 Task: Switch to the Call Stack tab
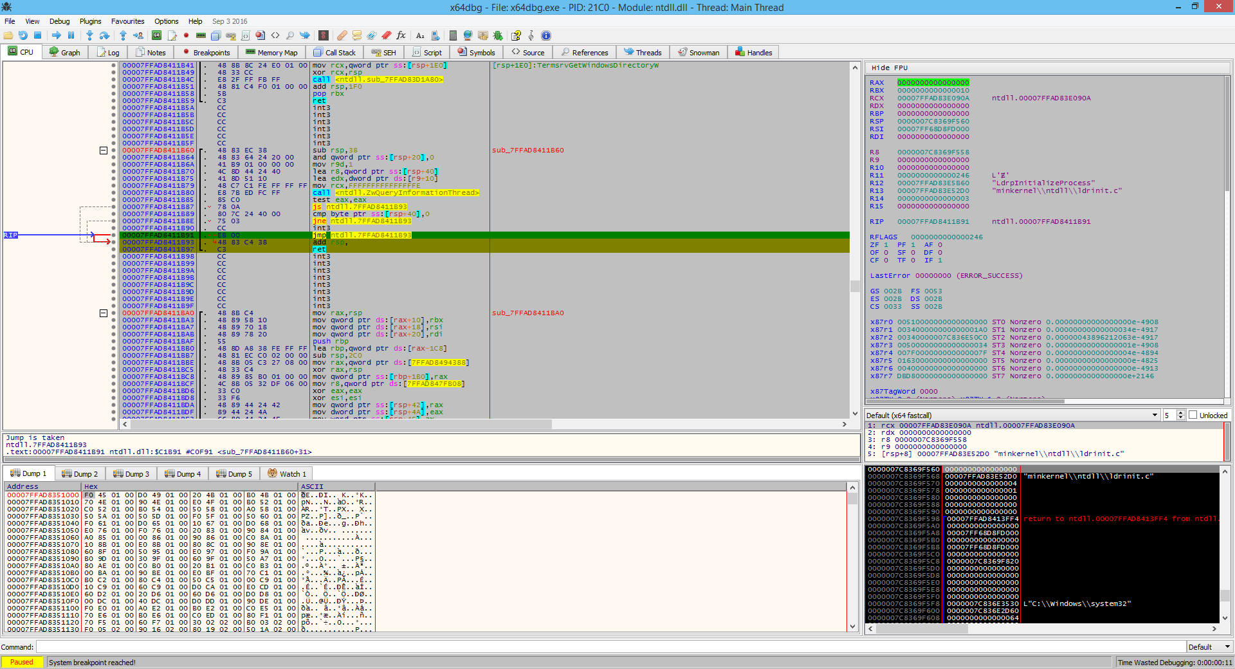(x=334, y=52)
